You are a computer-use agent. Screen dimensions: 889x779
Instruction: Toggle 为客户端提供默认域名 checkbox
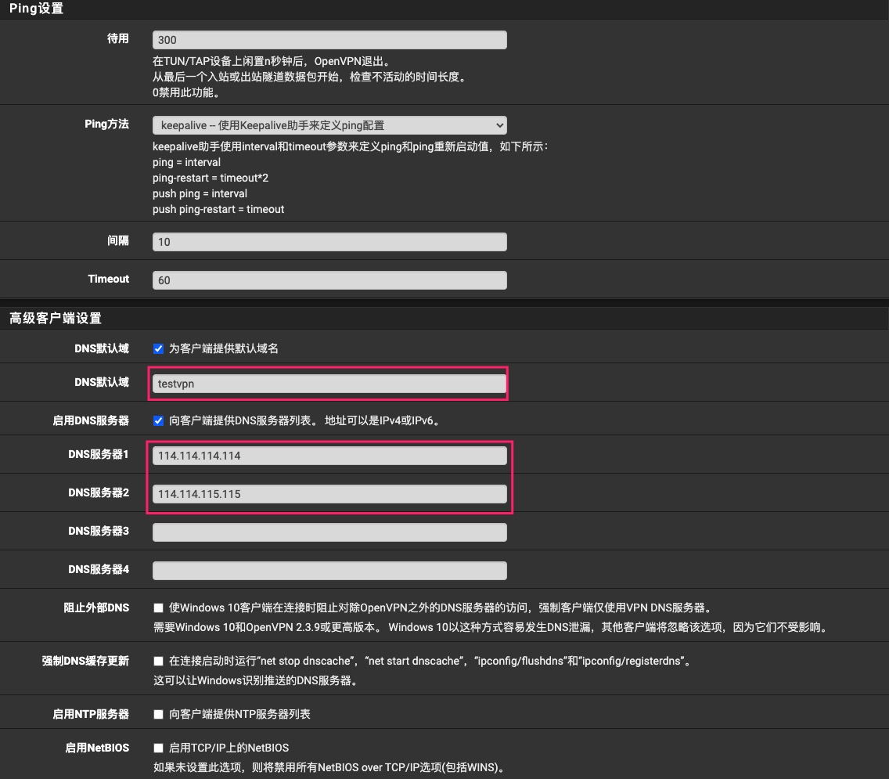coord(159,349)
